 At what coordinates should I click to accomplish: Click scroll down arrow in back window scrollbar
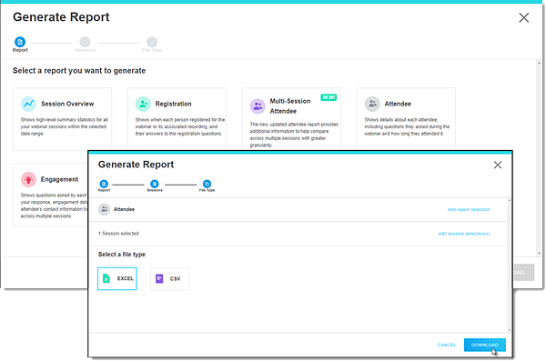tap(539, 254)
